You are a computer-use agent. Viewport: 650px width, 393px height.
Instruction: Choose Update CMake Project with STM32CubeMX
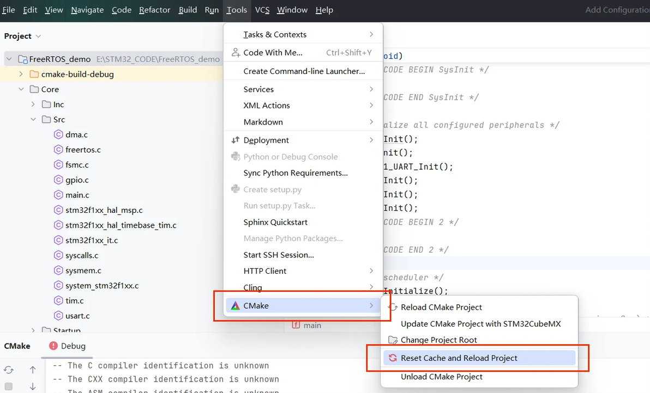point(480,324)
